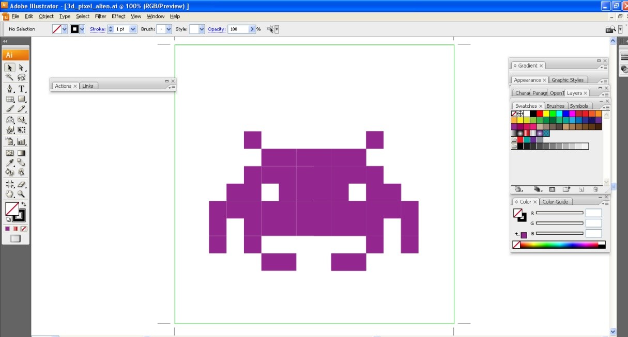
Task: Select the Rotate tool
Action: 10,120
